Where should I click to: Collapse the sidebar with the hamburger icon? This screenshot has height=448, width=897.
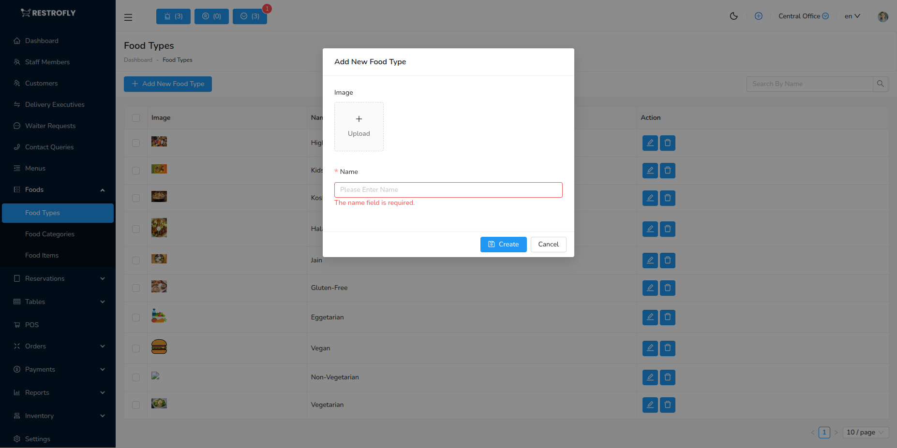pyautogui.click(x=128, y=17)
